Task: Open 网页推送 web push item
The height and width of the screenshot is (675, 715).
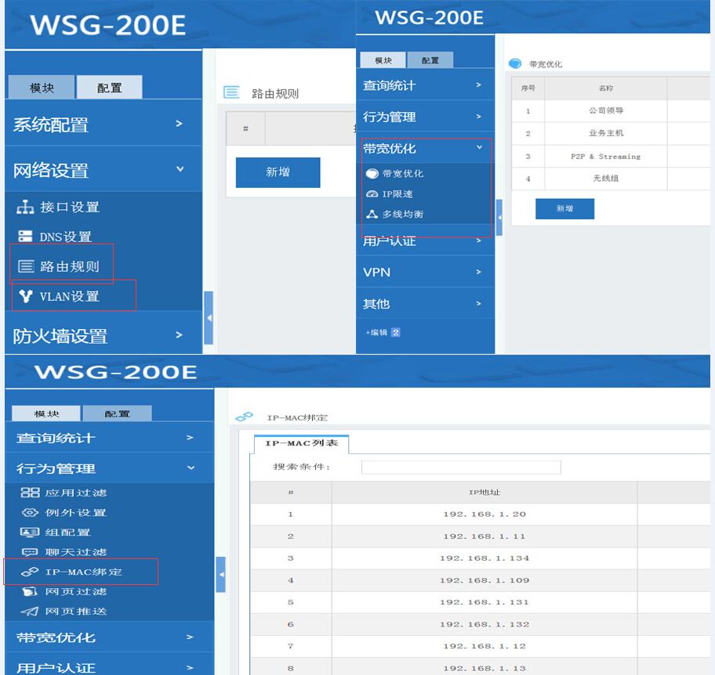Action: [x=75, y=612]
